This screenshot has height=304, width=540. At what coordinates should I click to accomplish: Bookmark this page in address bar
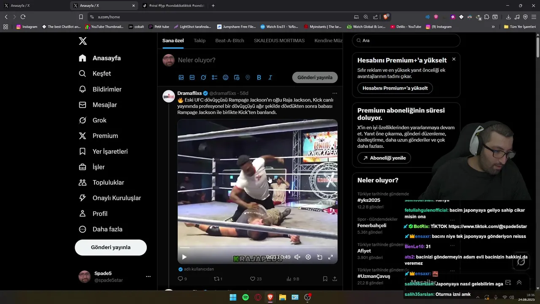pos(81,17)
